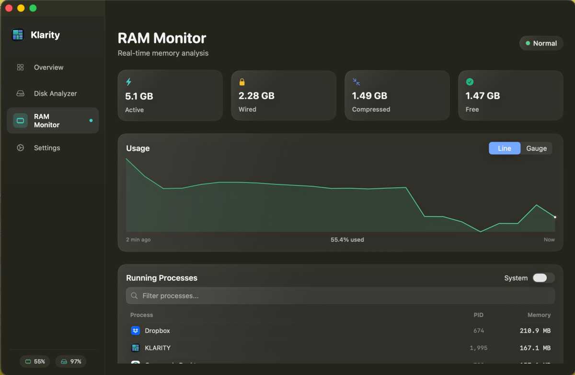Viewport: 575px width, 375px height.
Task: Select the Line chart view
Action: coord(504,148)
